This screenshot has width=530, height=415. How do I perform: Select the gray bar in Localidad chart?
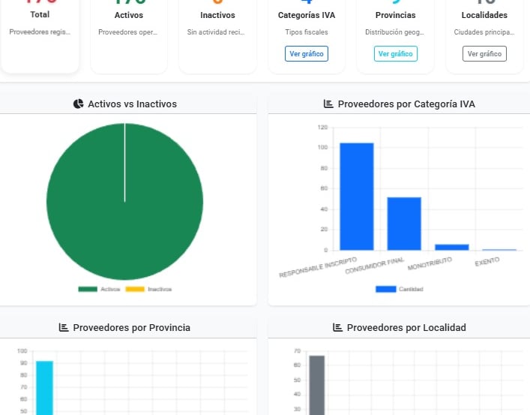click(316, 385)
